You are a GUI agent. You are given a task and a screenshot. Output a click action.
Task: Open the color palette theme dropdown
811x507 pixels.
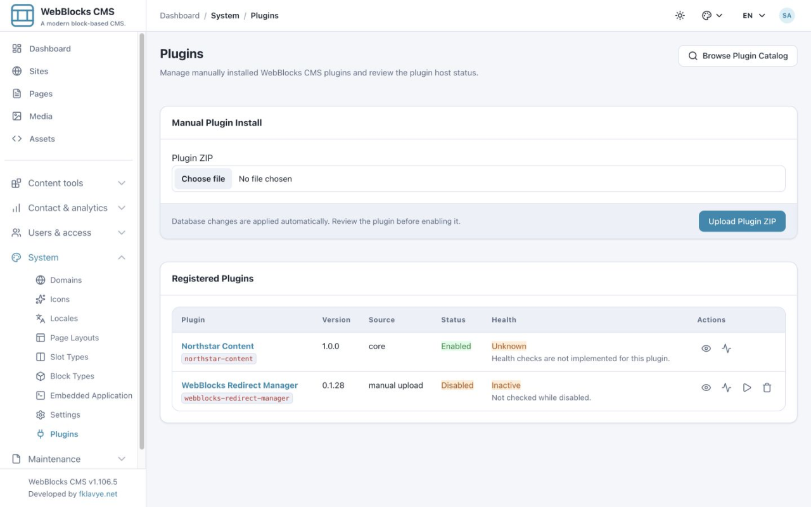click(x=712, y=16)
